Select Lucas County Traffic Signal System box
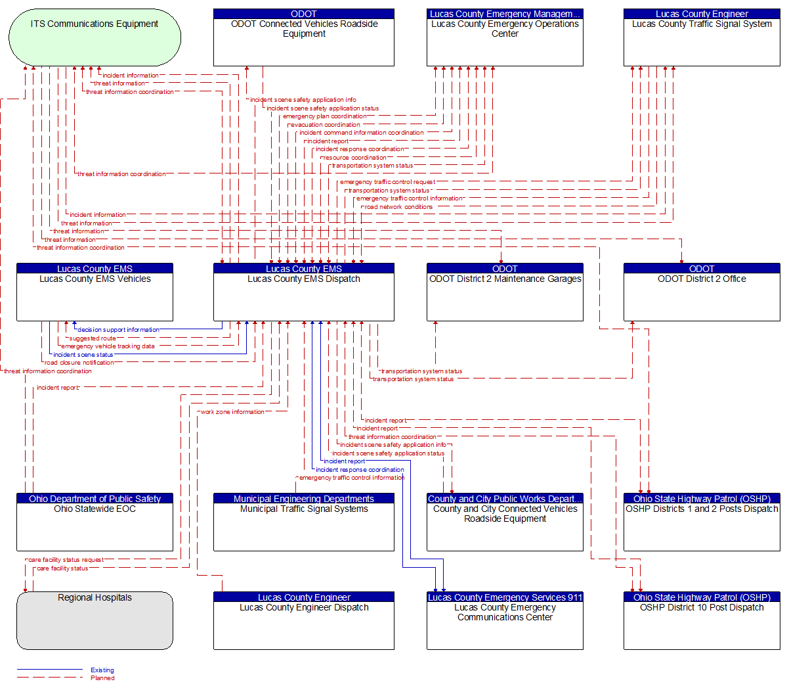 (702, 37)
